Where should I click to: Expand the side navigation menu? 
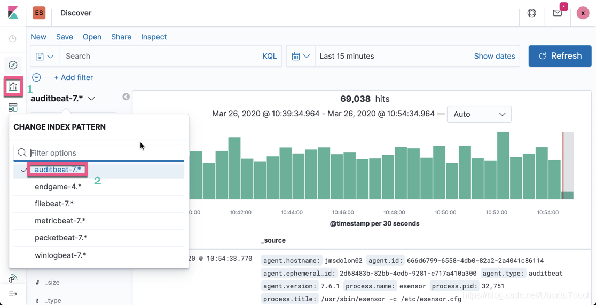tap(13, 294)
